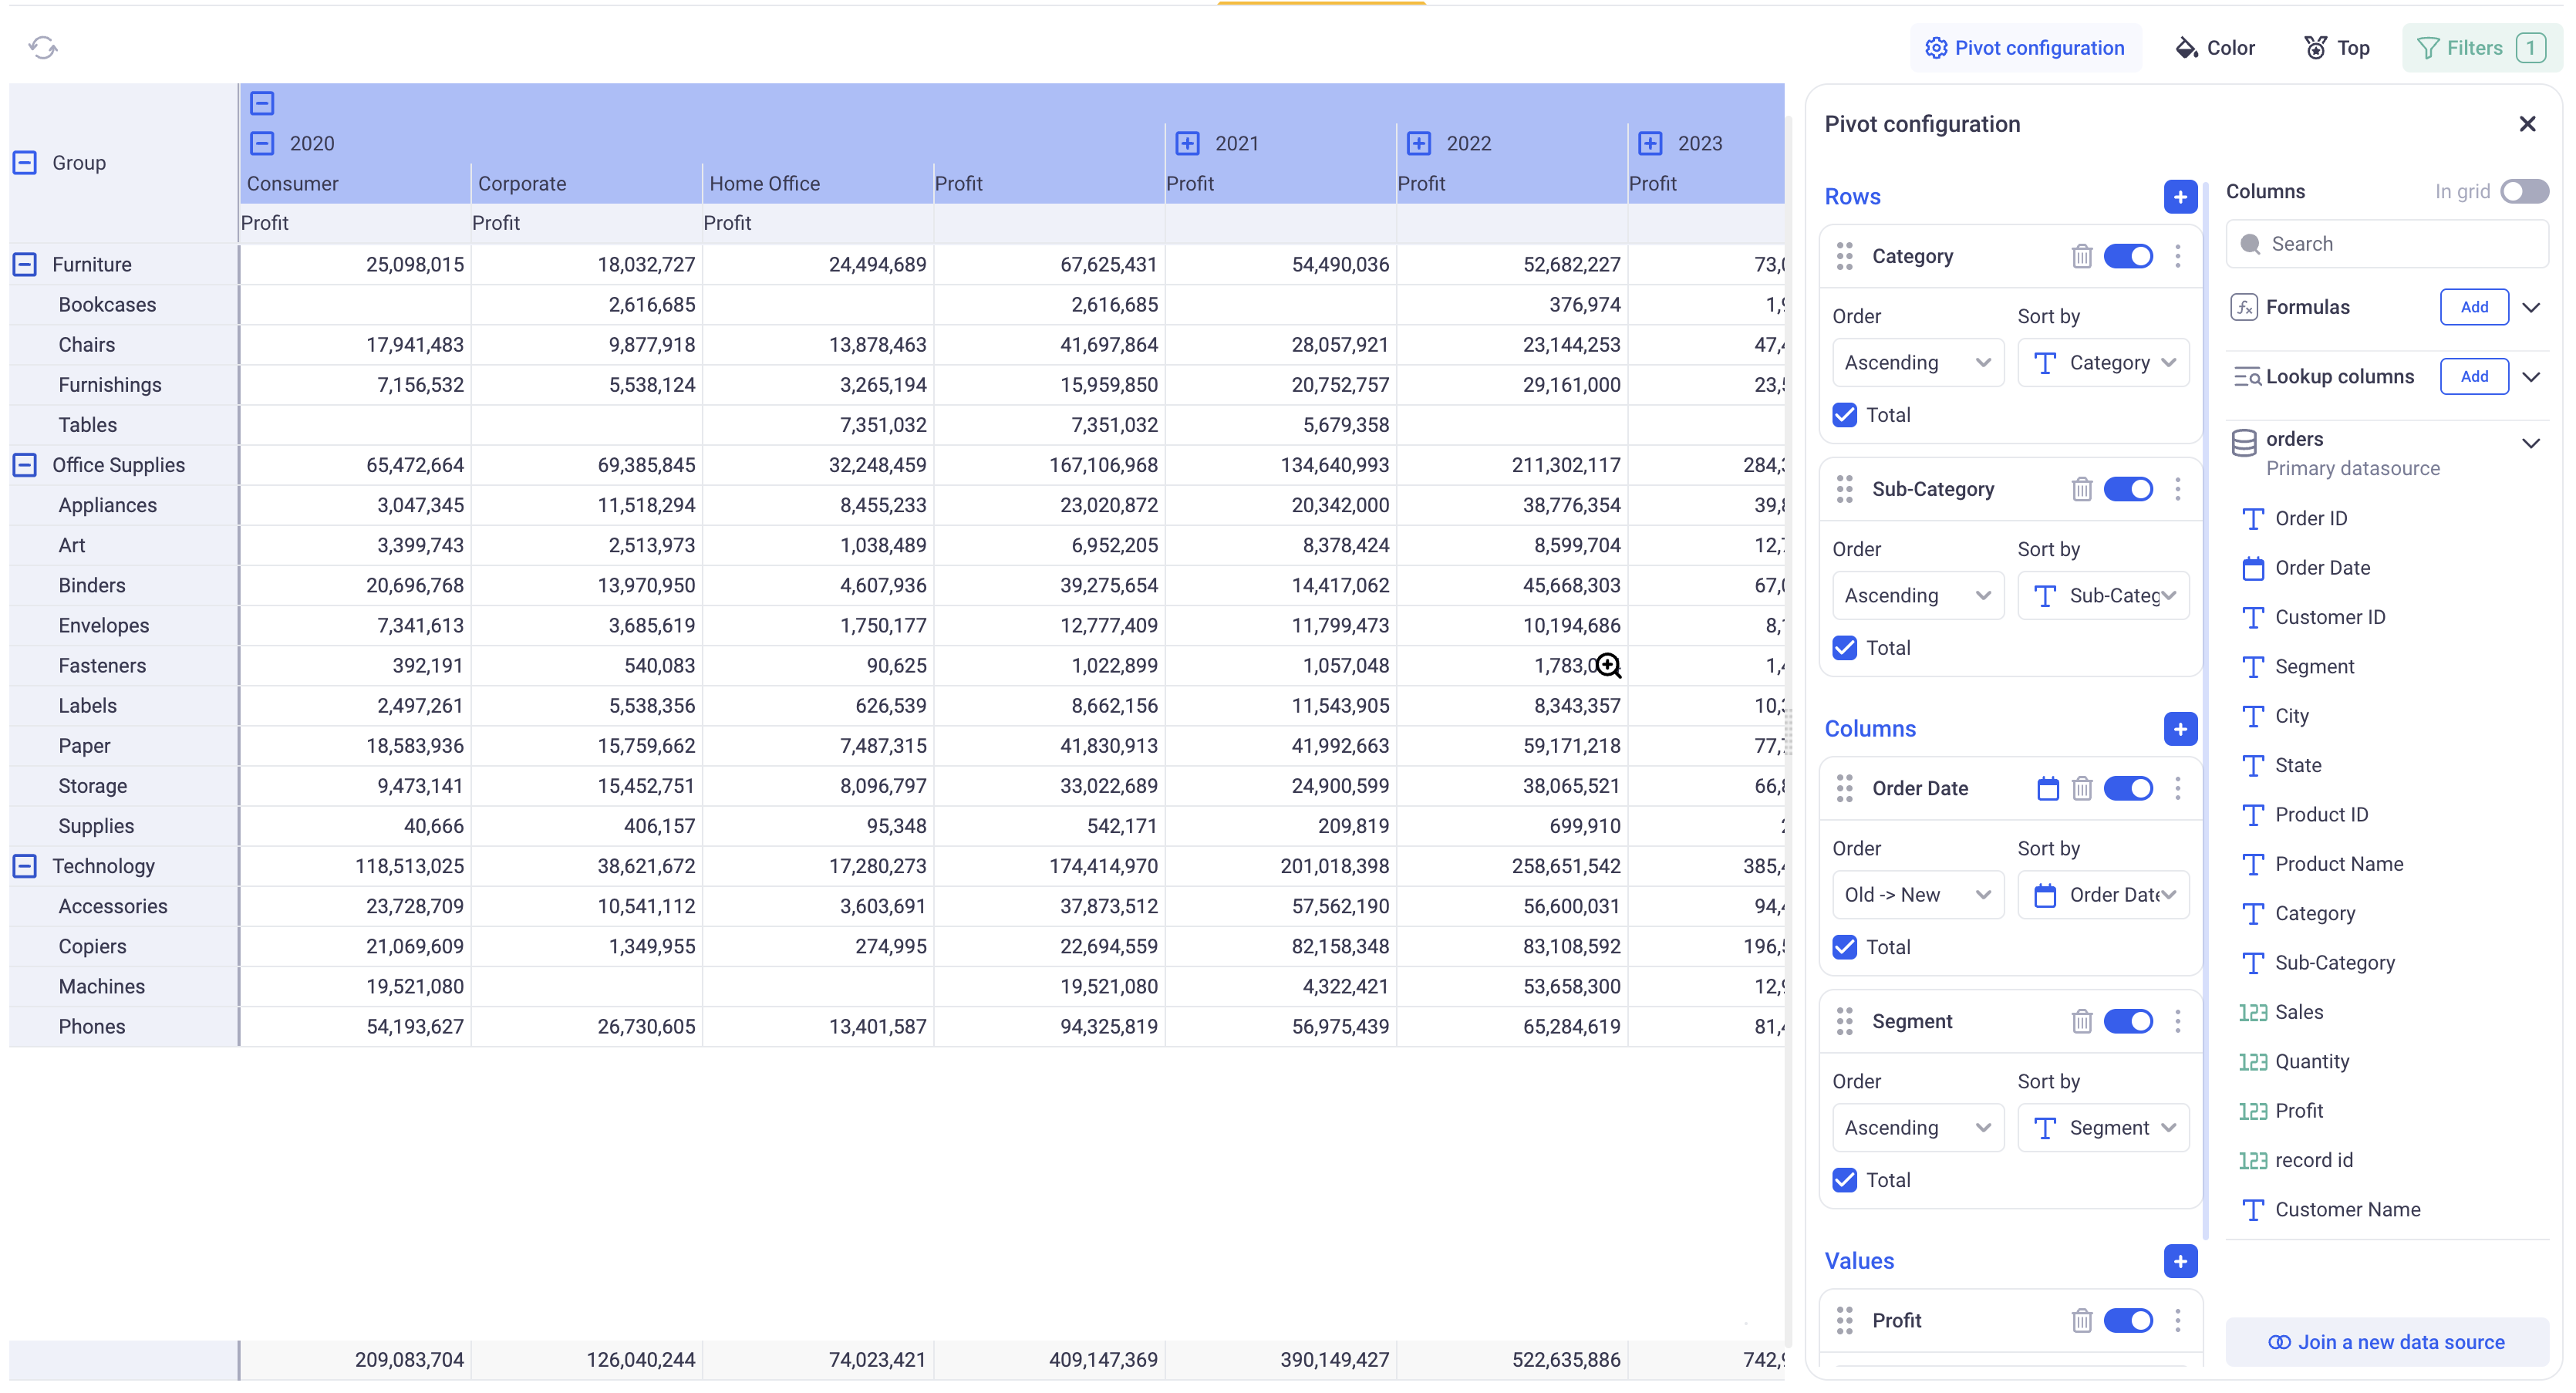Open the Filters tab

[x=2480, y=48]
